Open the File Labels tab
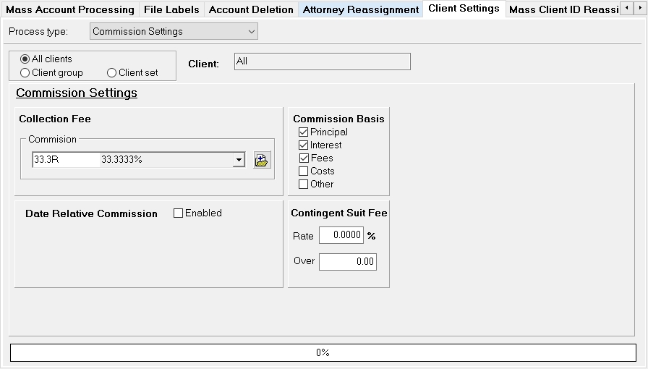Image resolution: width=648 pixels, height=369 pixels. (x=171, y=9)
